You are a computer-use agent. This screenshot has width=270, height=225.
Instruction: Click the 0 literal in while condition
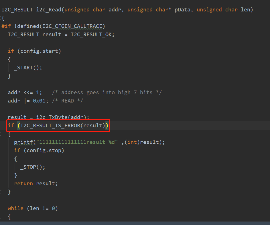tap(53, 208)
